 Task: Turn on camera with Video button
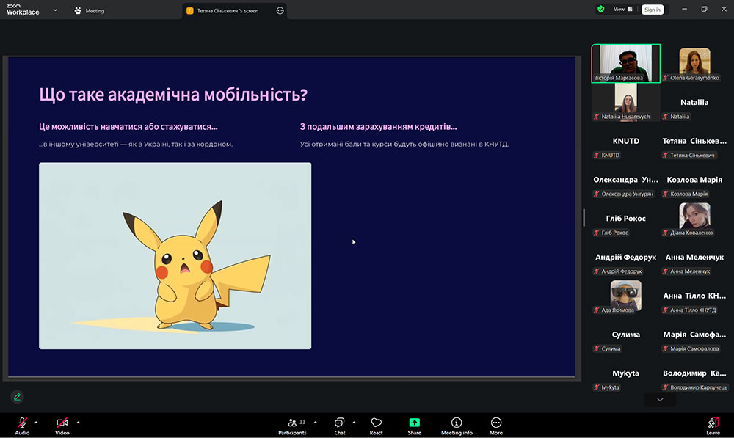pyautogui.click(x=62, y=424)
